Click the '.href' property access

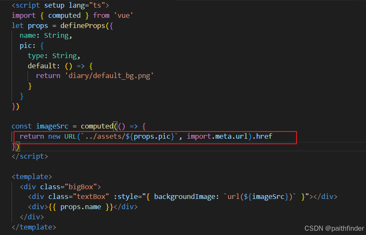coord(262,136)
